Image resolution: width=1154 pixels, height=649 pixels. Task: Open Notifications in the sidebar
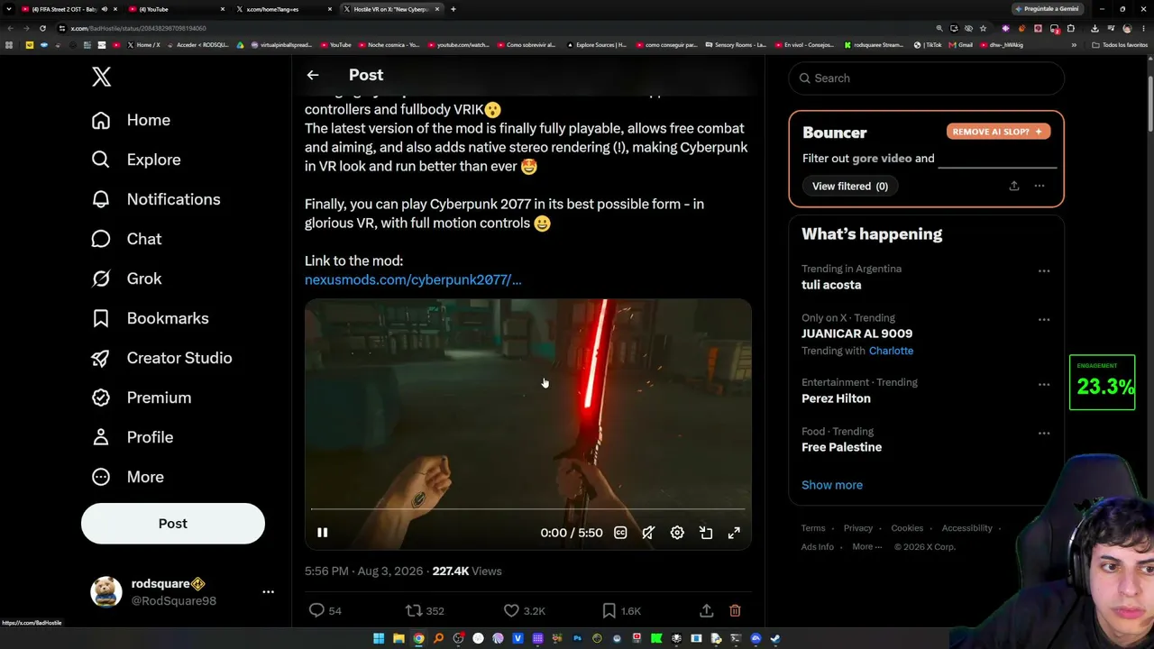pyautogui.click(x=156, y=199)
